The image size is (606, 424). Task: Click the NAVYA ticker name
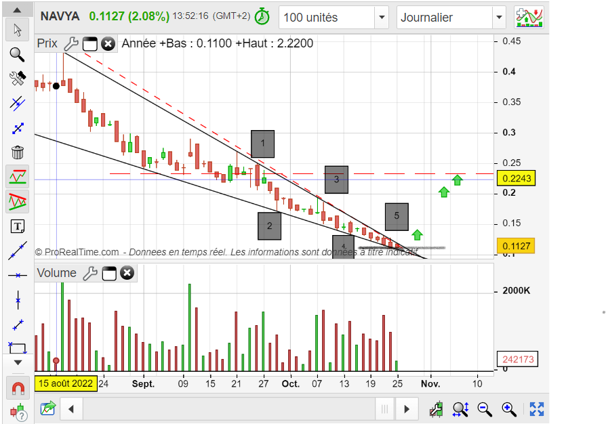[x=60, y=16]
